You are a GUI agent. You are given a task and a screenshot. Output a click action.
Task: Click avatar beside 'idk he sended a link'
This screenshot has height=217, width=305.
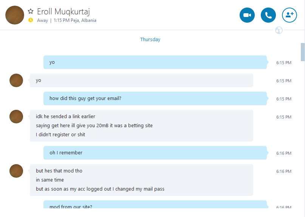click(16, 117)
